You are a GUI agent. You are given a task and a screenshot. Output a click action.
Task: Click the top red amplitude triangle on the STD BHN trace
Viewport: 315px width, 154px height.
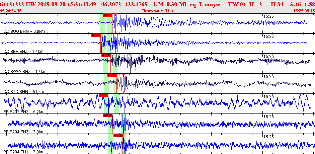[x=124, y=75]
